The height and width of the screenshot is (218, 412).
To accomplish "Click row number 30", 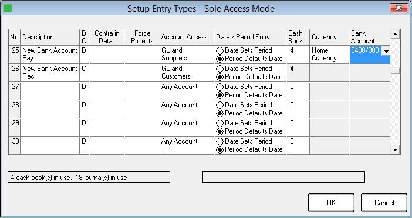I will click(15, 145).
